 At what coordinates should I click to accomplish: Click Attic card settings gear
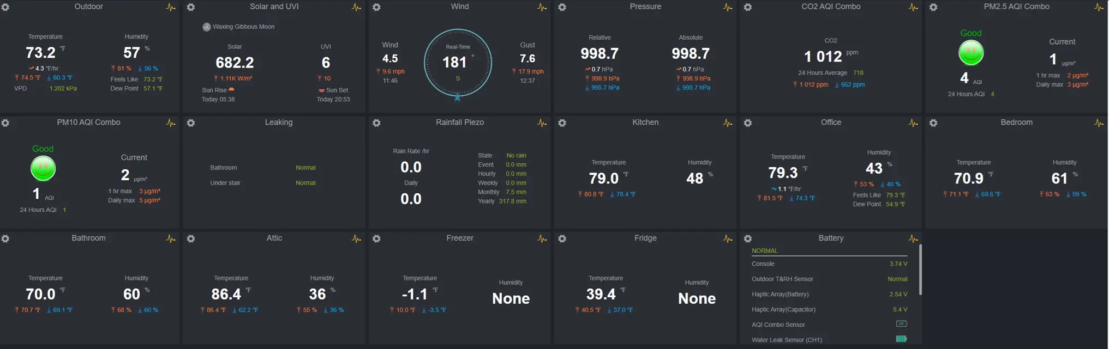click(x=191, y=238)
